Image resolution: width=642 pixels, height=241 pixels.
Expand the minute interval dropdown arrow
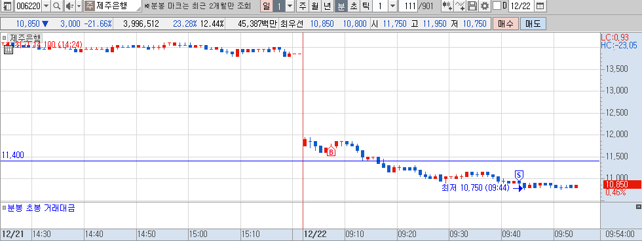(392, 6)
